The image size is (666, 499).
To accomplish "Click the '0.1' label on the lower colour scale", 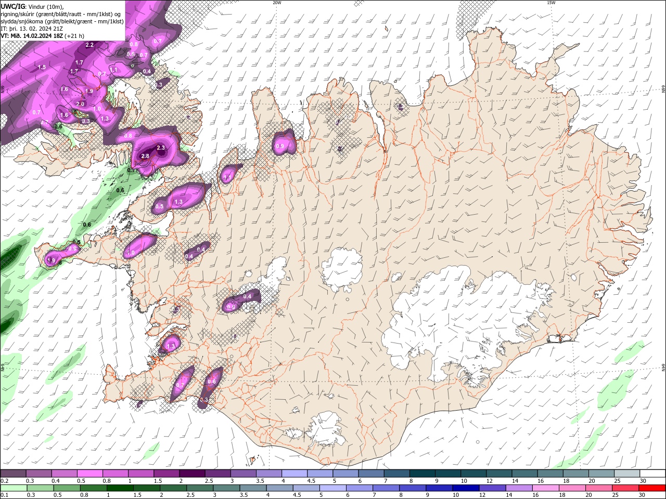I will [5, 495].
